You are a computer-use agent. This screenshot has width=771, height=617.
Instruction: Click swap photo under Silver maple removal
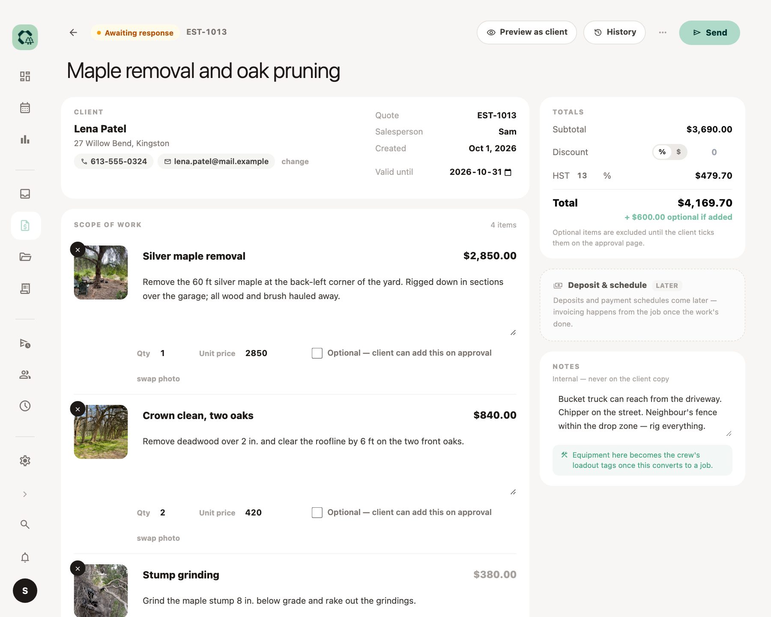pos(158,379)
